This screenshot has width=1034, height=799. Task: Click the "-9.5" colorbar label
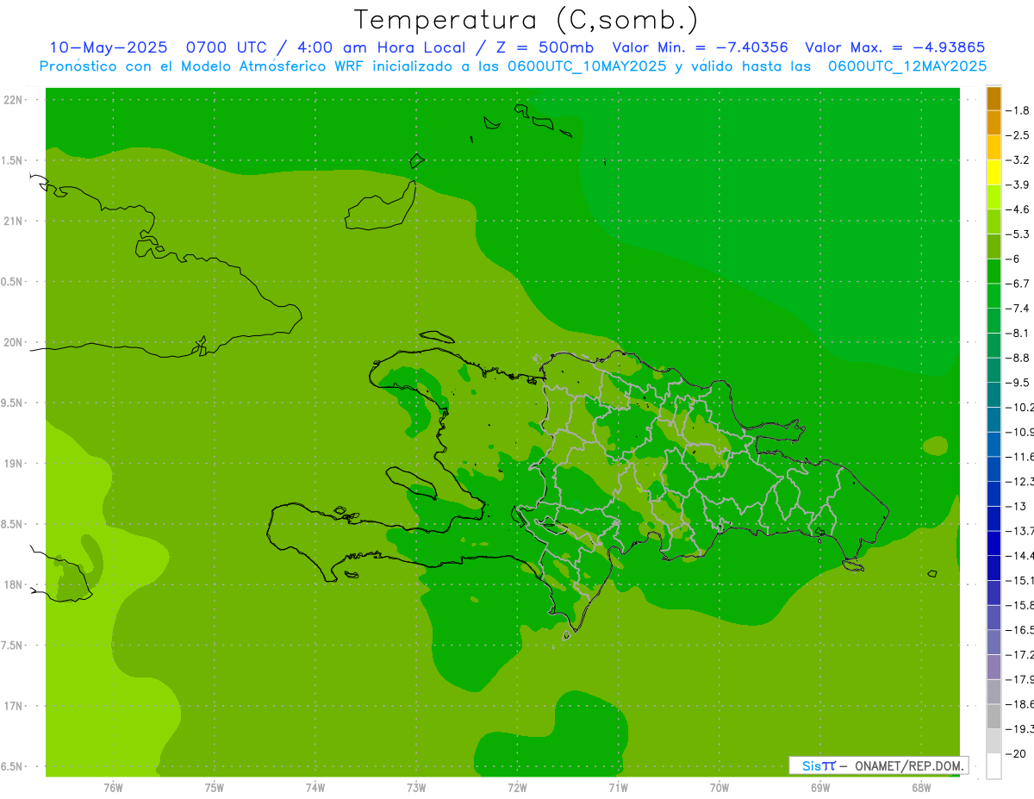pos(1018,382)
